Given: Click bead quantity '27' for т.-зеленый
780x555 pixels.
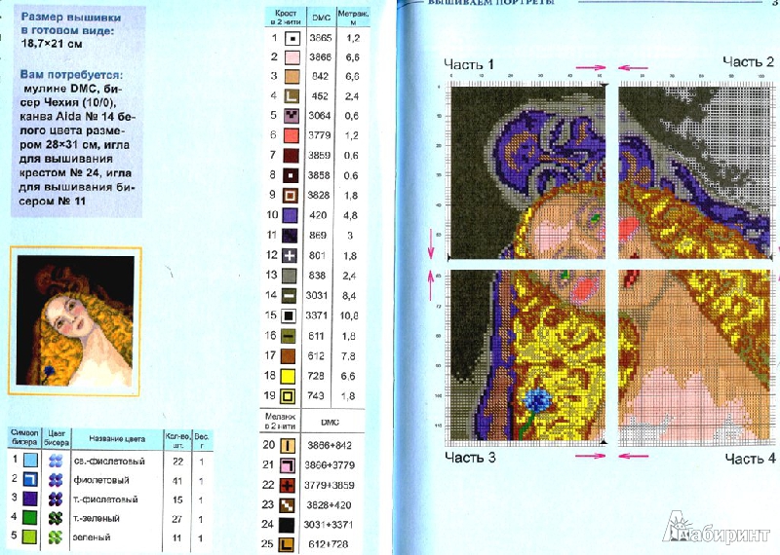Looking at the screenshot, I should pos(177,519).
